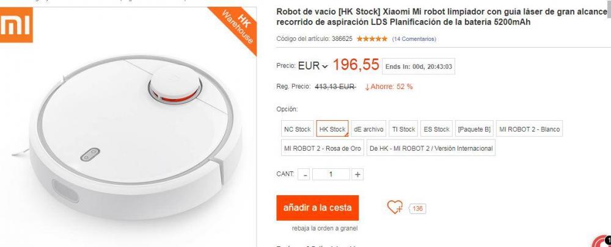
Task: Select the HK Stock option
Action: click(x=332, y=129)
